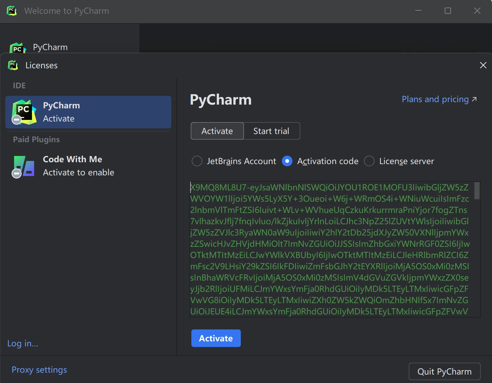This screenshot has width=492, height=383.
Task: Open Plans and pricing link
Action: click(x=439, y=99)
